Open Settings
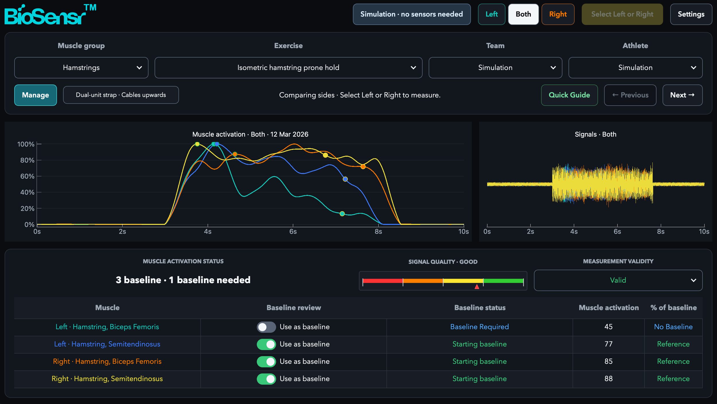 691,14
